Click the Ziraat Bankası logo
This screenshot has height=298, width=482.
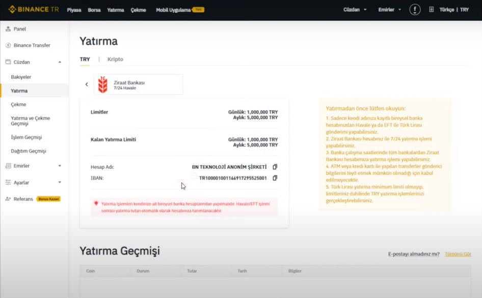click(103, 84)
